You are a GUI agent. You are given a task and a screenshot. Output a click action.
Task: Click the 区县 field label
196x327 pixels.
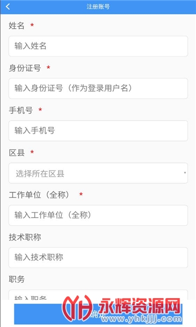click(x=17, y=153)
